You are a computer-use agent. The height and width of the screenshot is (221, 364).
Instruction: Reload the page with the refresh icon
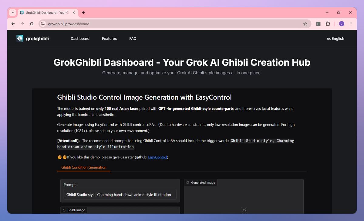tap(32, 24)
